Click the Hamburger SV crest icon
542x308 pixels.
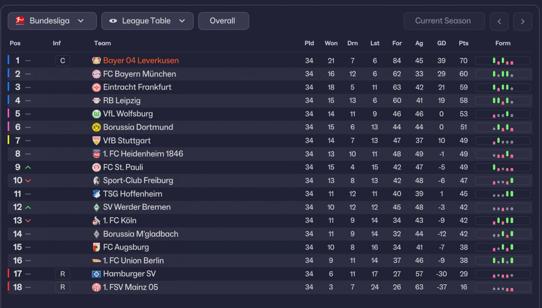(x=97, y=274)
